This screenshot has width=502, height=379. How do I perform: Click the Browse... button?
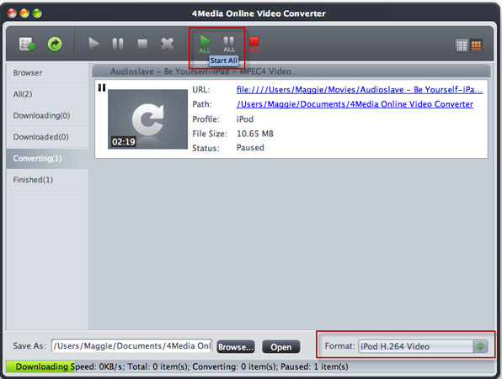tap(236, 347)
